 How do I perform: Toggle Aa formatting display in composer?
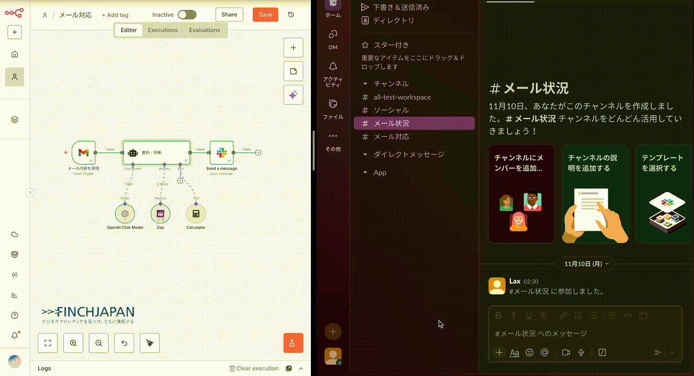pyautogui.click(x=514, y=353)
